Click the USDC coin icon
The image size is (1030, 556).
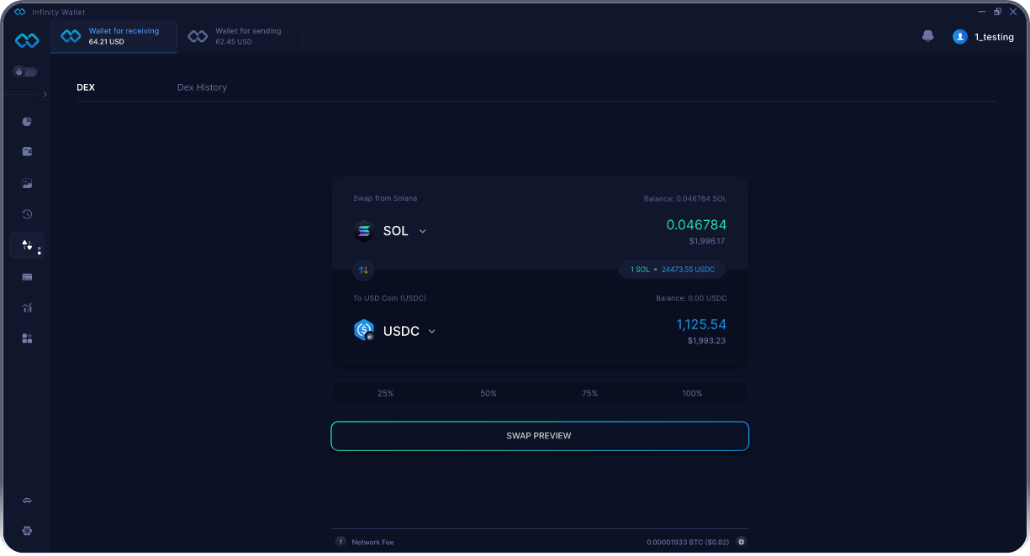click(364, 331)
